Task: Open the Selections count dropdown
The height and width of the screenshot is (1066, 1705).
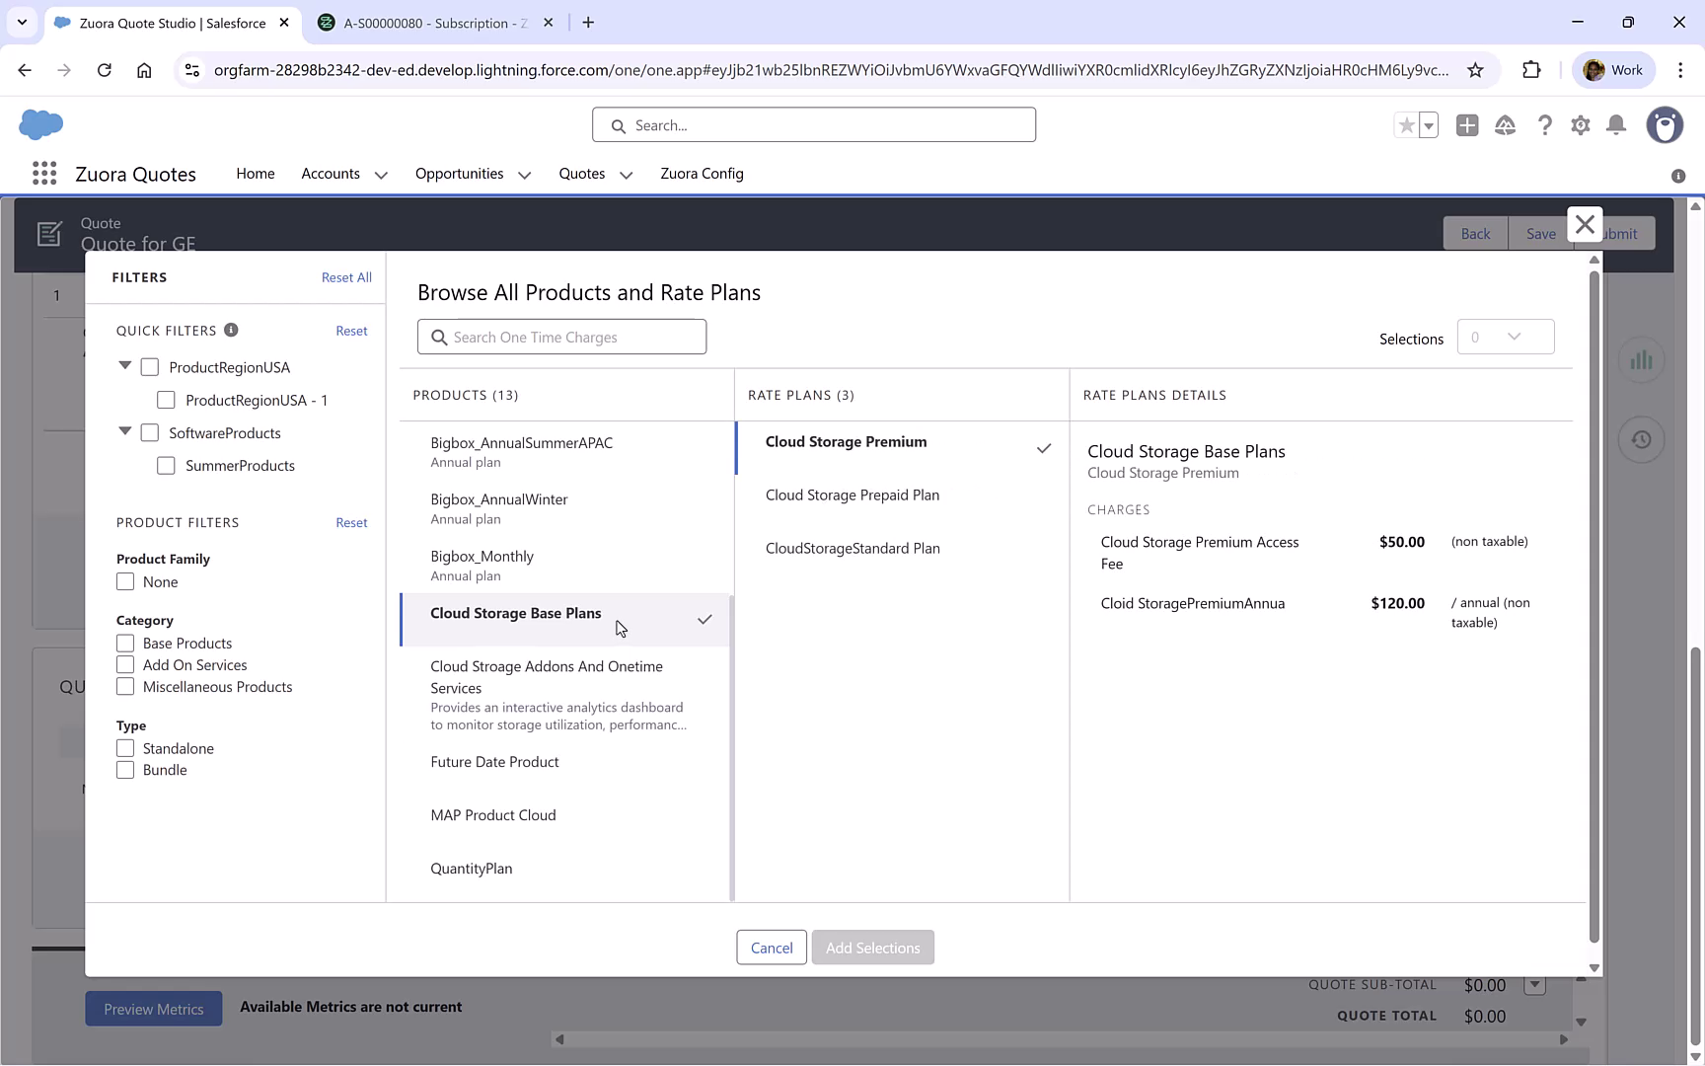Action: 1506,337
